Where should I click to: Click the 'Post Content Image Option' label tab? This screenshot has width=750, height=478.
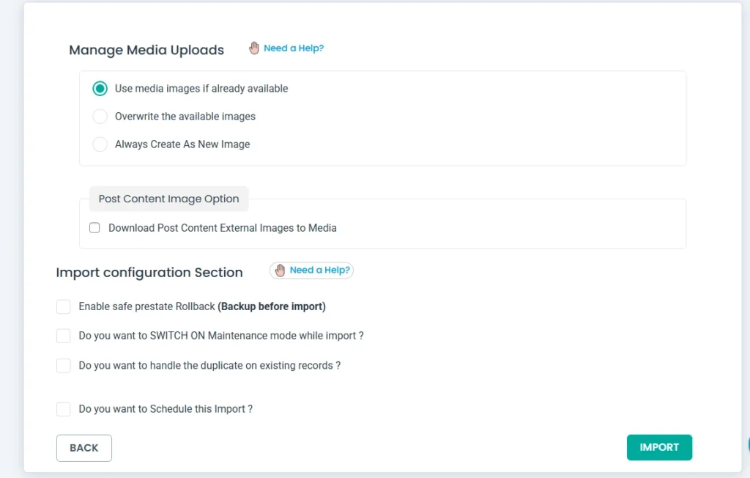[168, 199]
